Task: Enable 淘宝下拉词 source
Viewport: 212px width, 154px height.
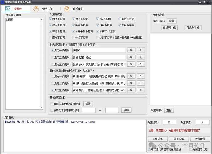Action: click(x=51, y=37)
